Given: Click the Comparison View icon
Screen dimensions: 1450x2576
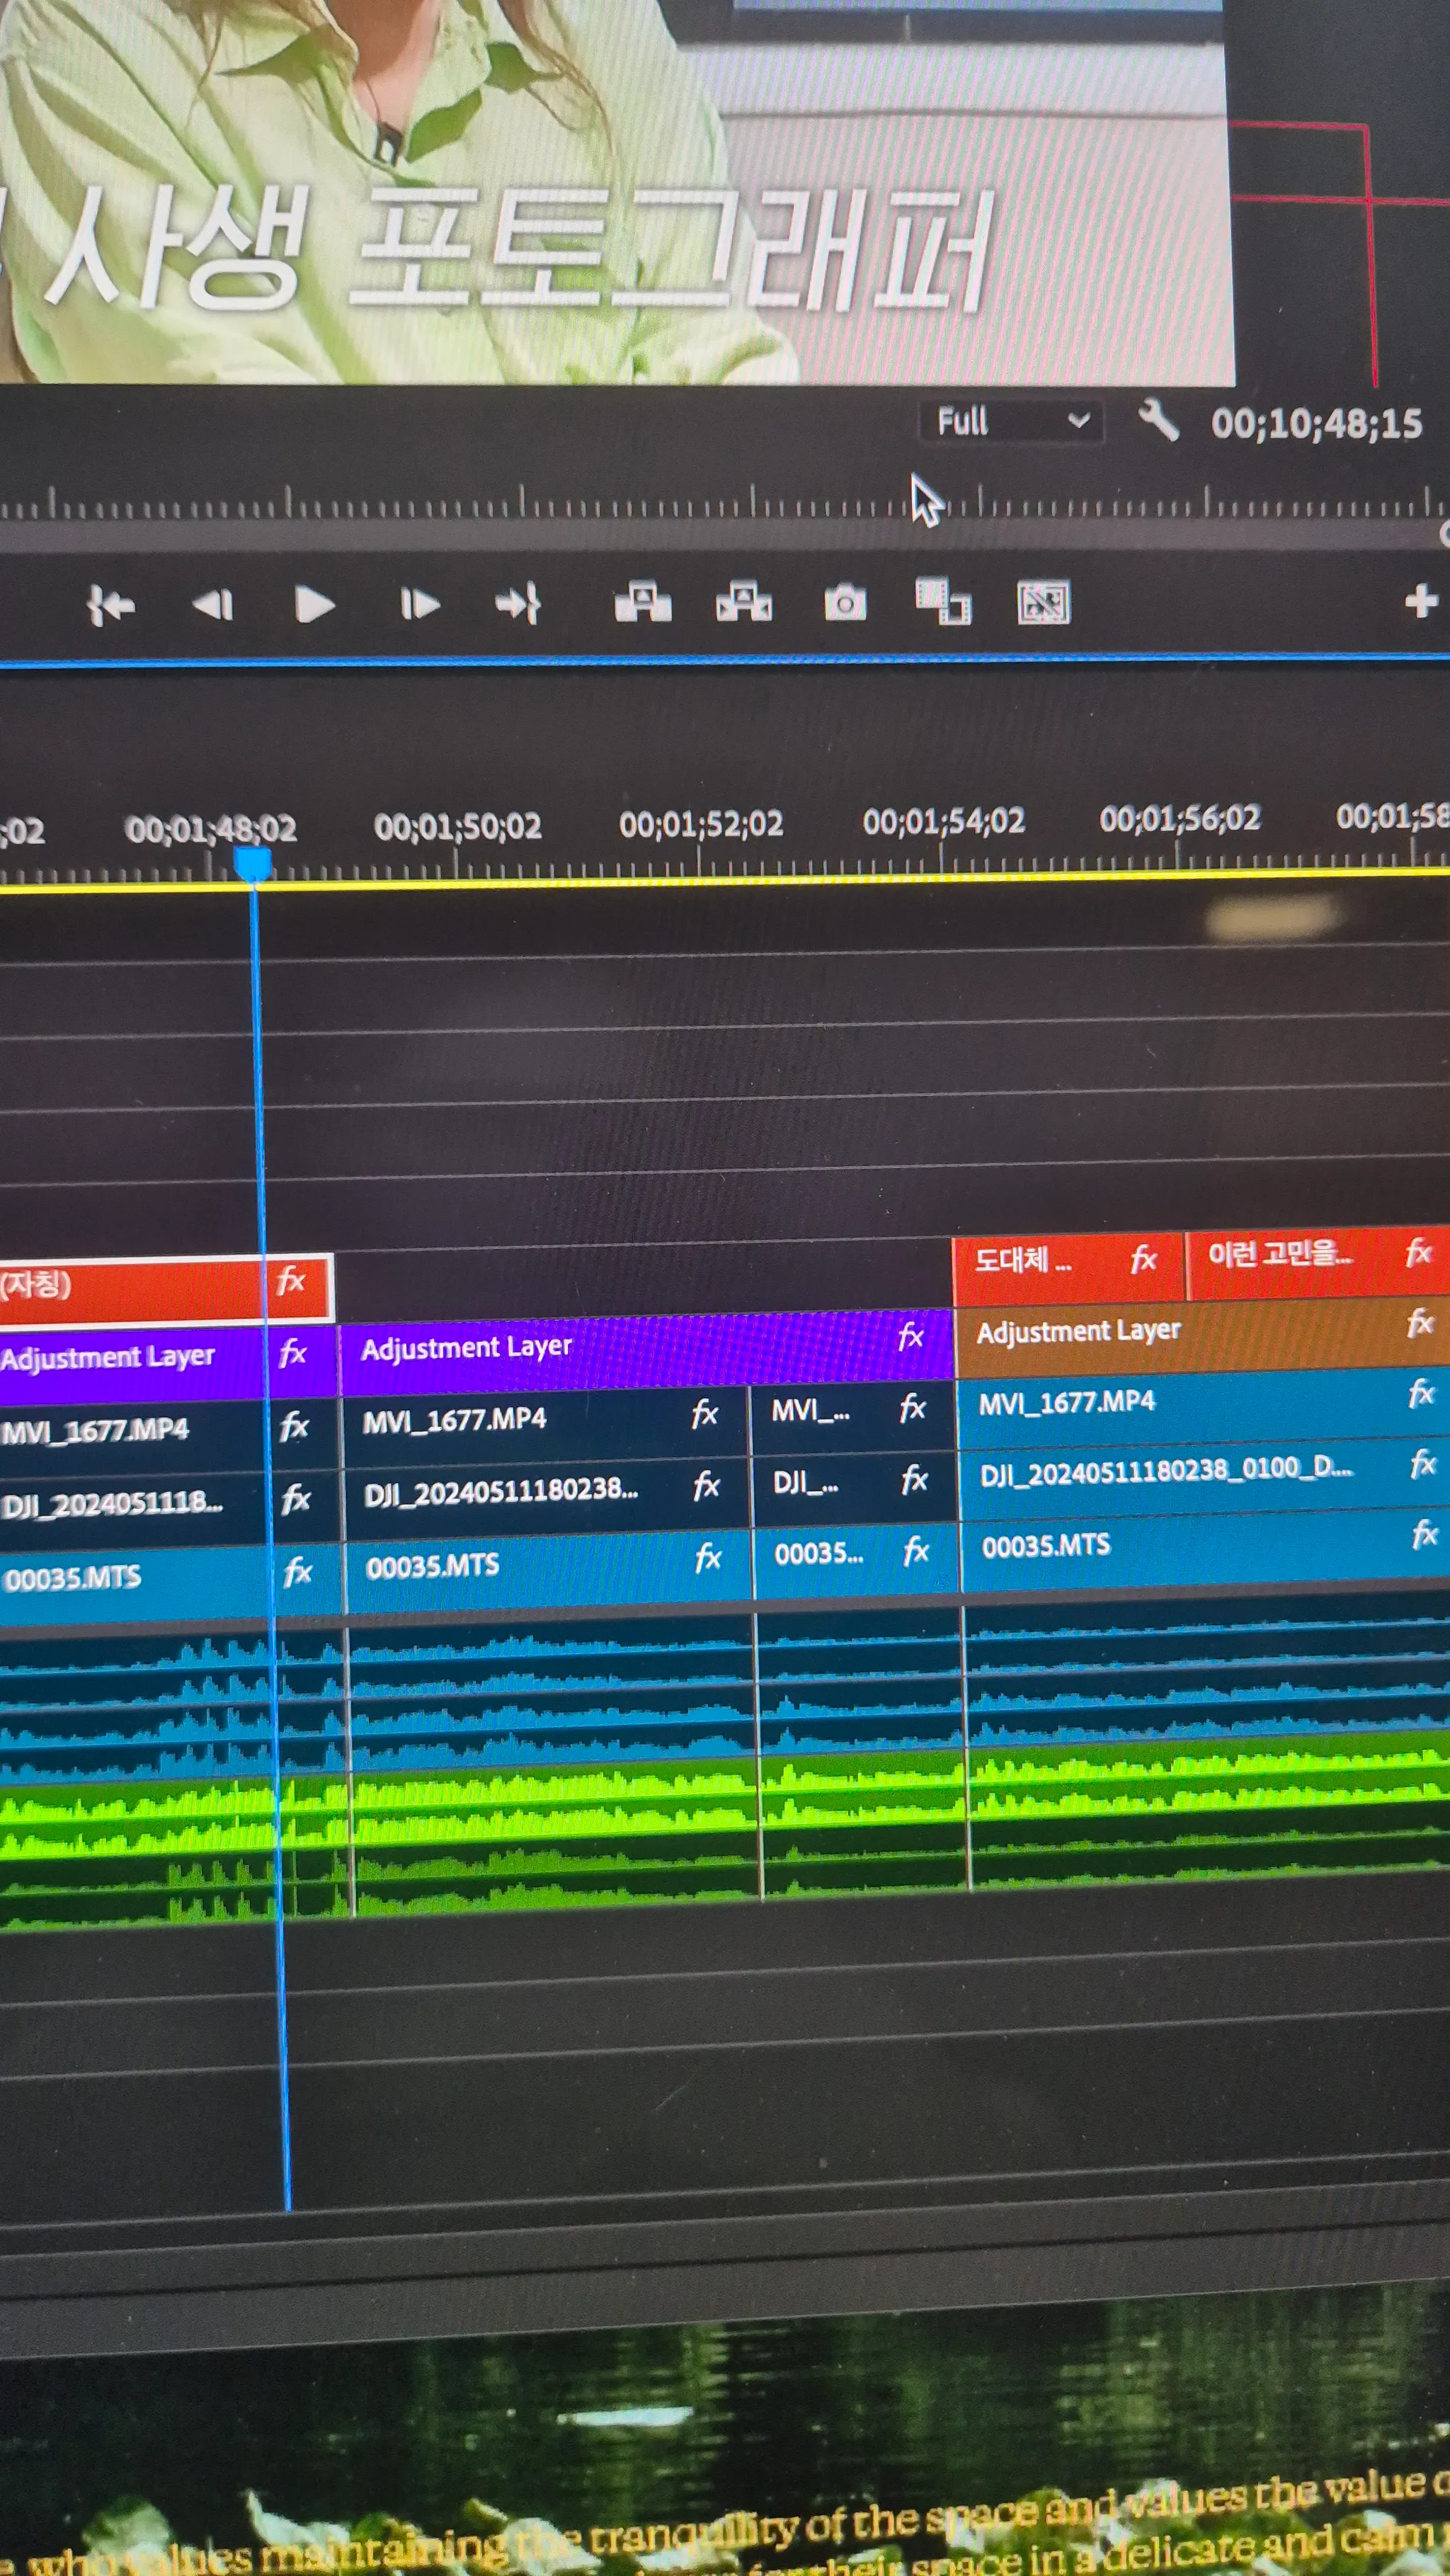Looking at the screenshot, I should tap(943, 602).
